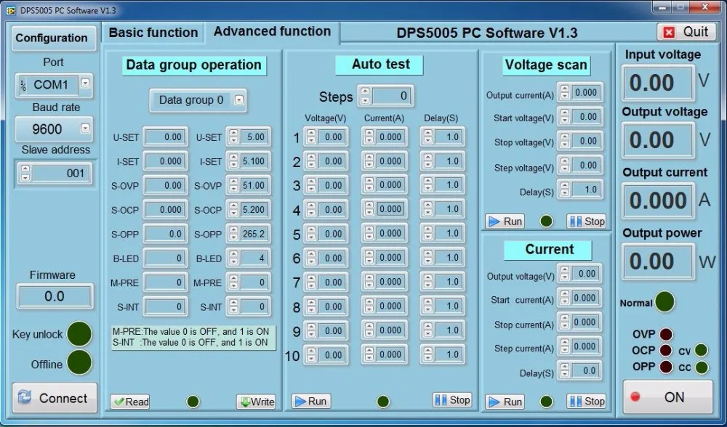The height and width of the screenshot is (427, 727).
Task: Run the Auto test sequence
Action: [311, 401]
